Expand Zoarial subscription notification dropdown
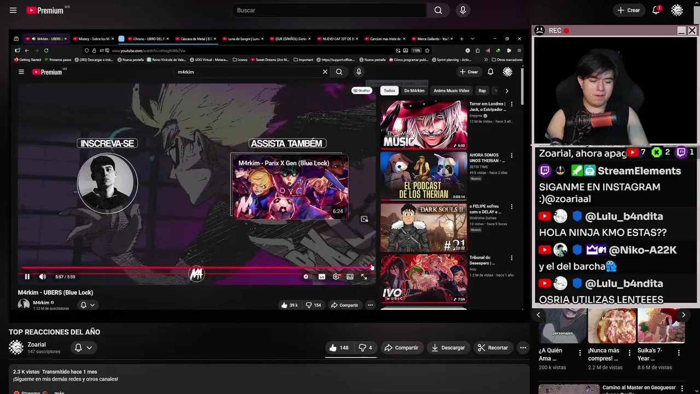Image resolution: width=700 pixels, height=394 pixels. 83,347
